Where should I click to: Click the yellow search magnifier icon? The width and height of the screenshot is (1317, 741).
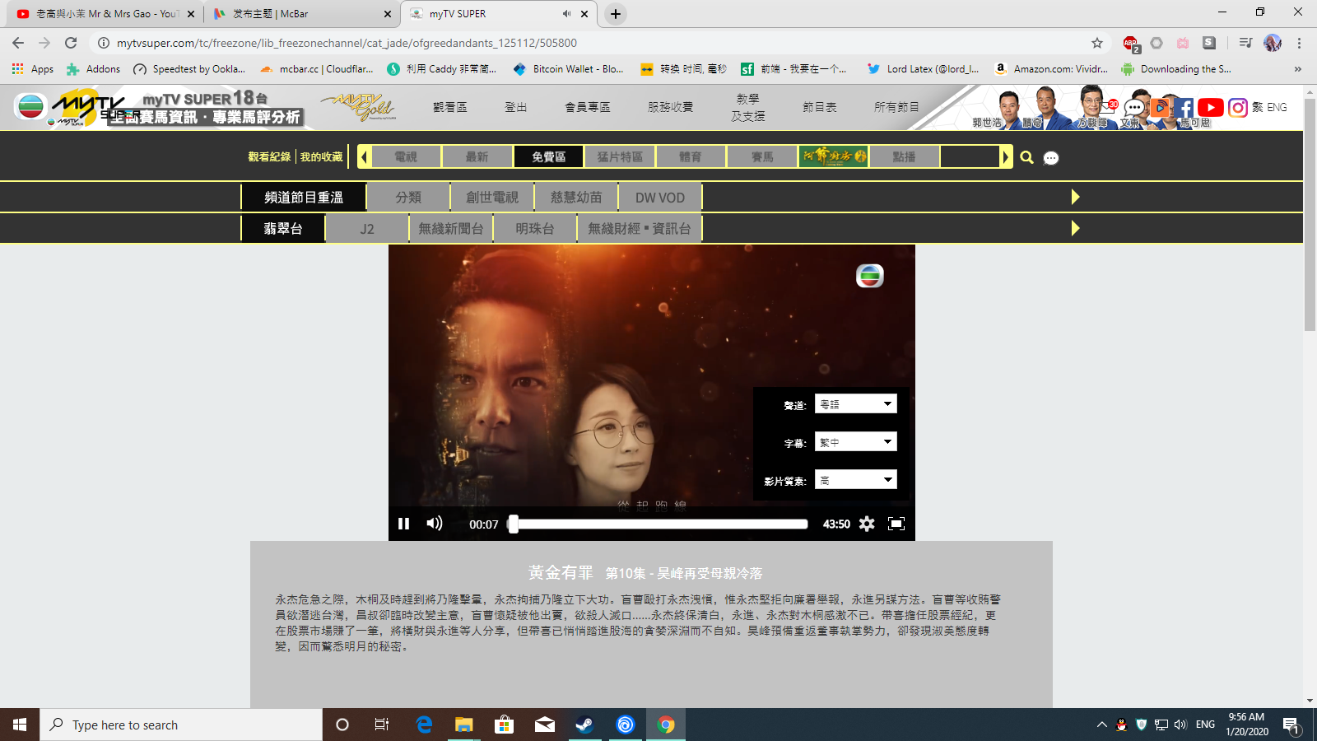[x=1026, y=157]
